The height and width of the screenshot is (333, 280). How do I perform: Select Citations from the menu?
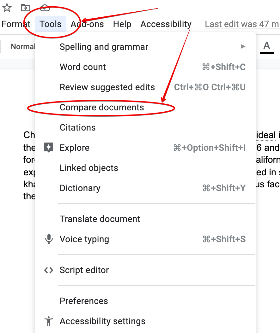pyautogui.click(x=77, y=127)
